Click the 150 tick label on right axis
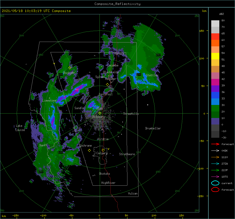The height and width of the screenshot is (219, 235). click(x=202, y=31)
